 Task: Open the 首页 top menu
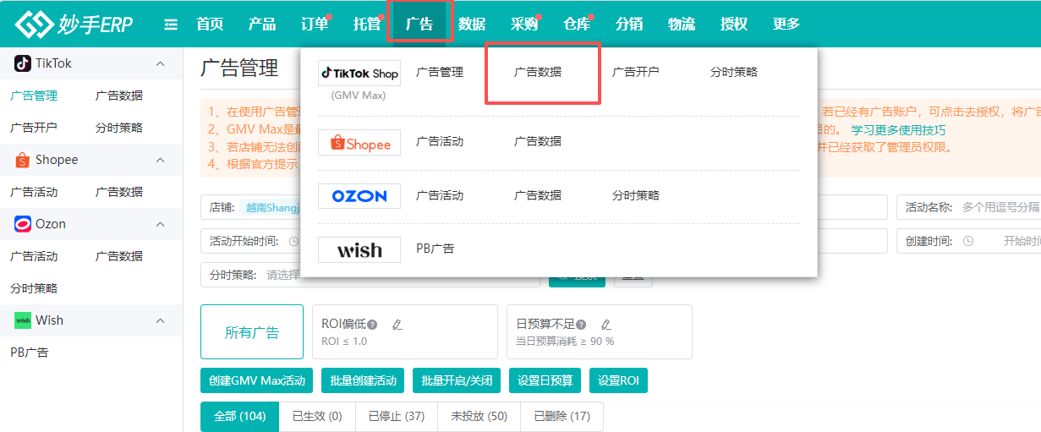pyautogui.click(x=210, y=24)
